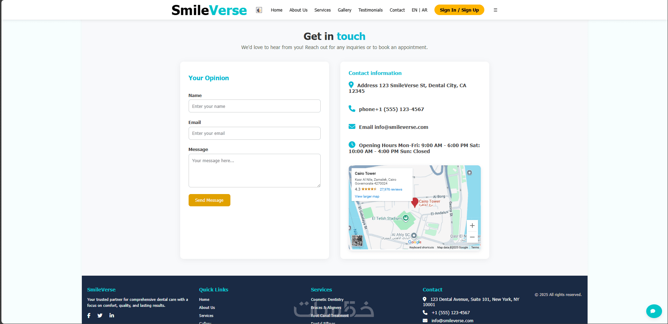668x324 pixels.
Task: Switch language with EN | AR
Action: pyautogui.click(x=420, y=10)
